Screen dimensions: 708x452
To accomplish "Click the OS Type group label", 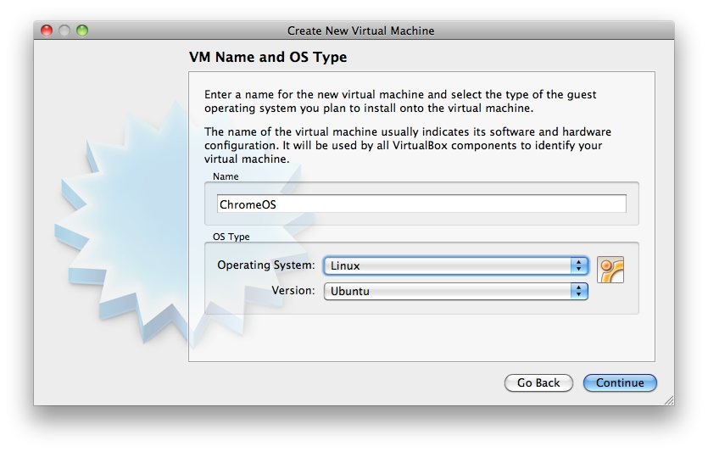I will click(231, 237).
